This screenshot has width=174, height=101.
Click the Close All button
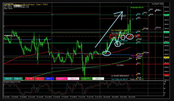click(x=8, y=79)
